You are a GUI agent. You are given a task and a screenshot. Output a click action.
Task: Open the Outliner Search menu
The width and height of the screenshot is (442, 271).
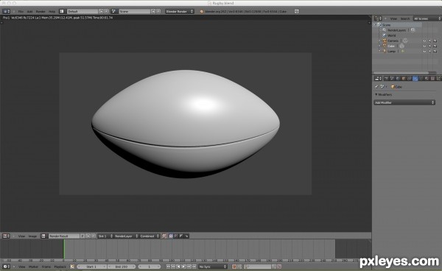tap(404, 18)
